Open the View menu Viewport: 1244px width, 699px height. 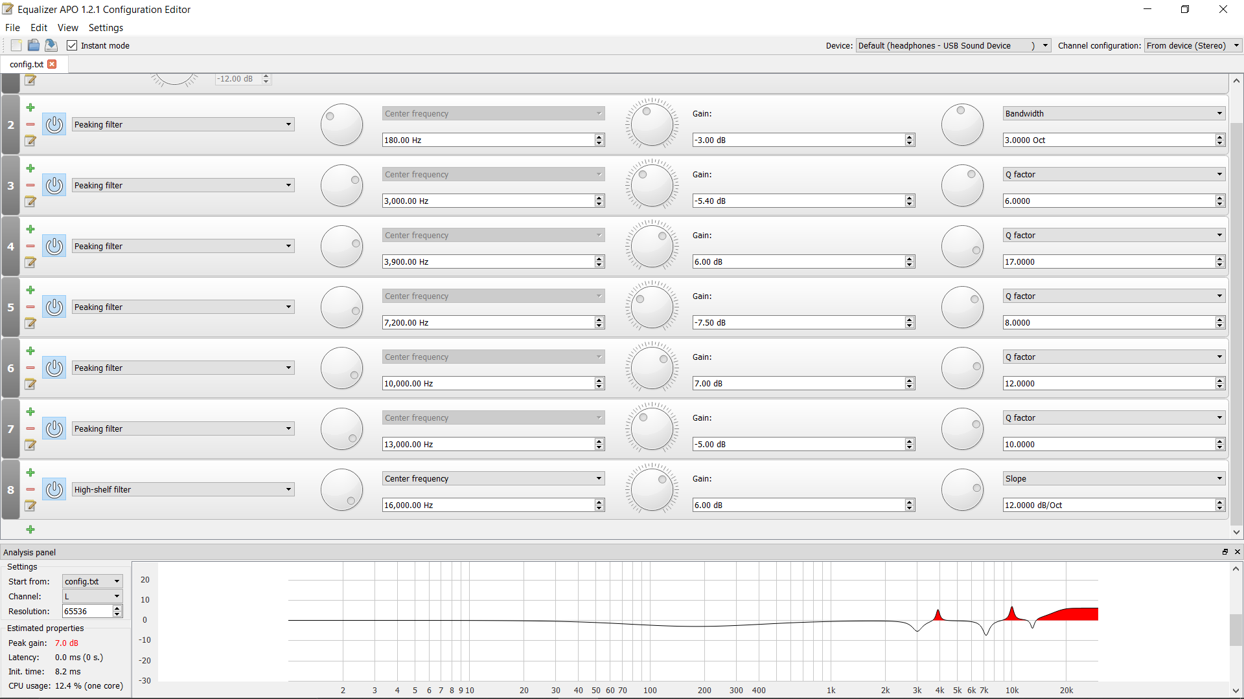(68, 28)
